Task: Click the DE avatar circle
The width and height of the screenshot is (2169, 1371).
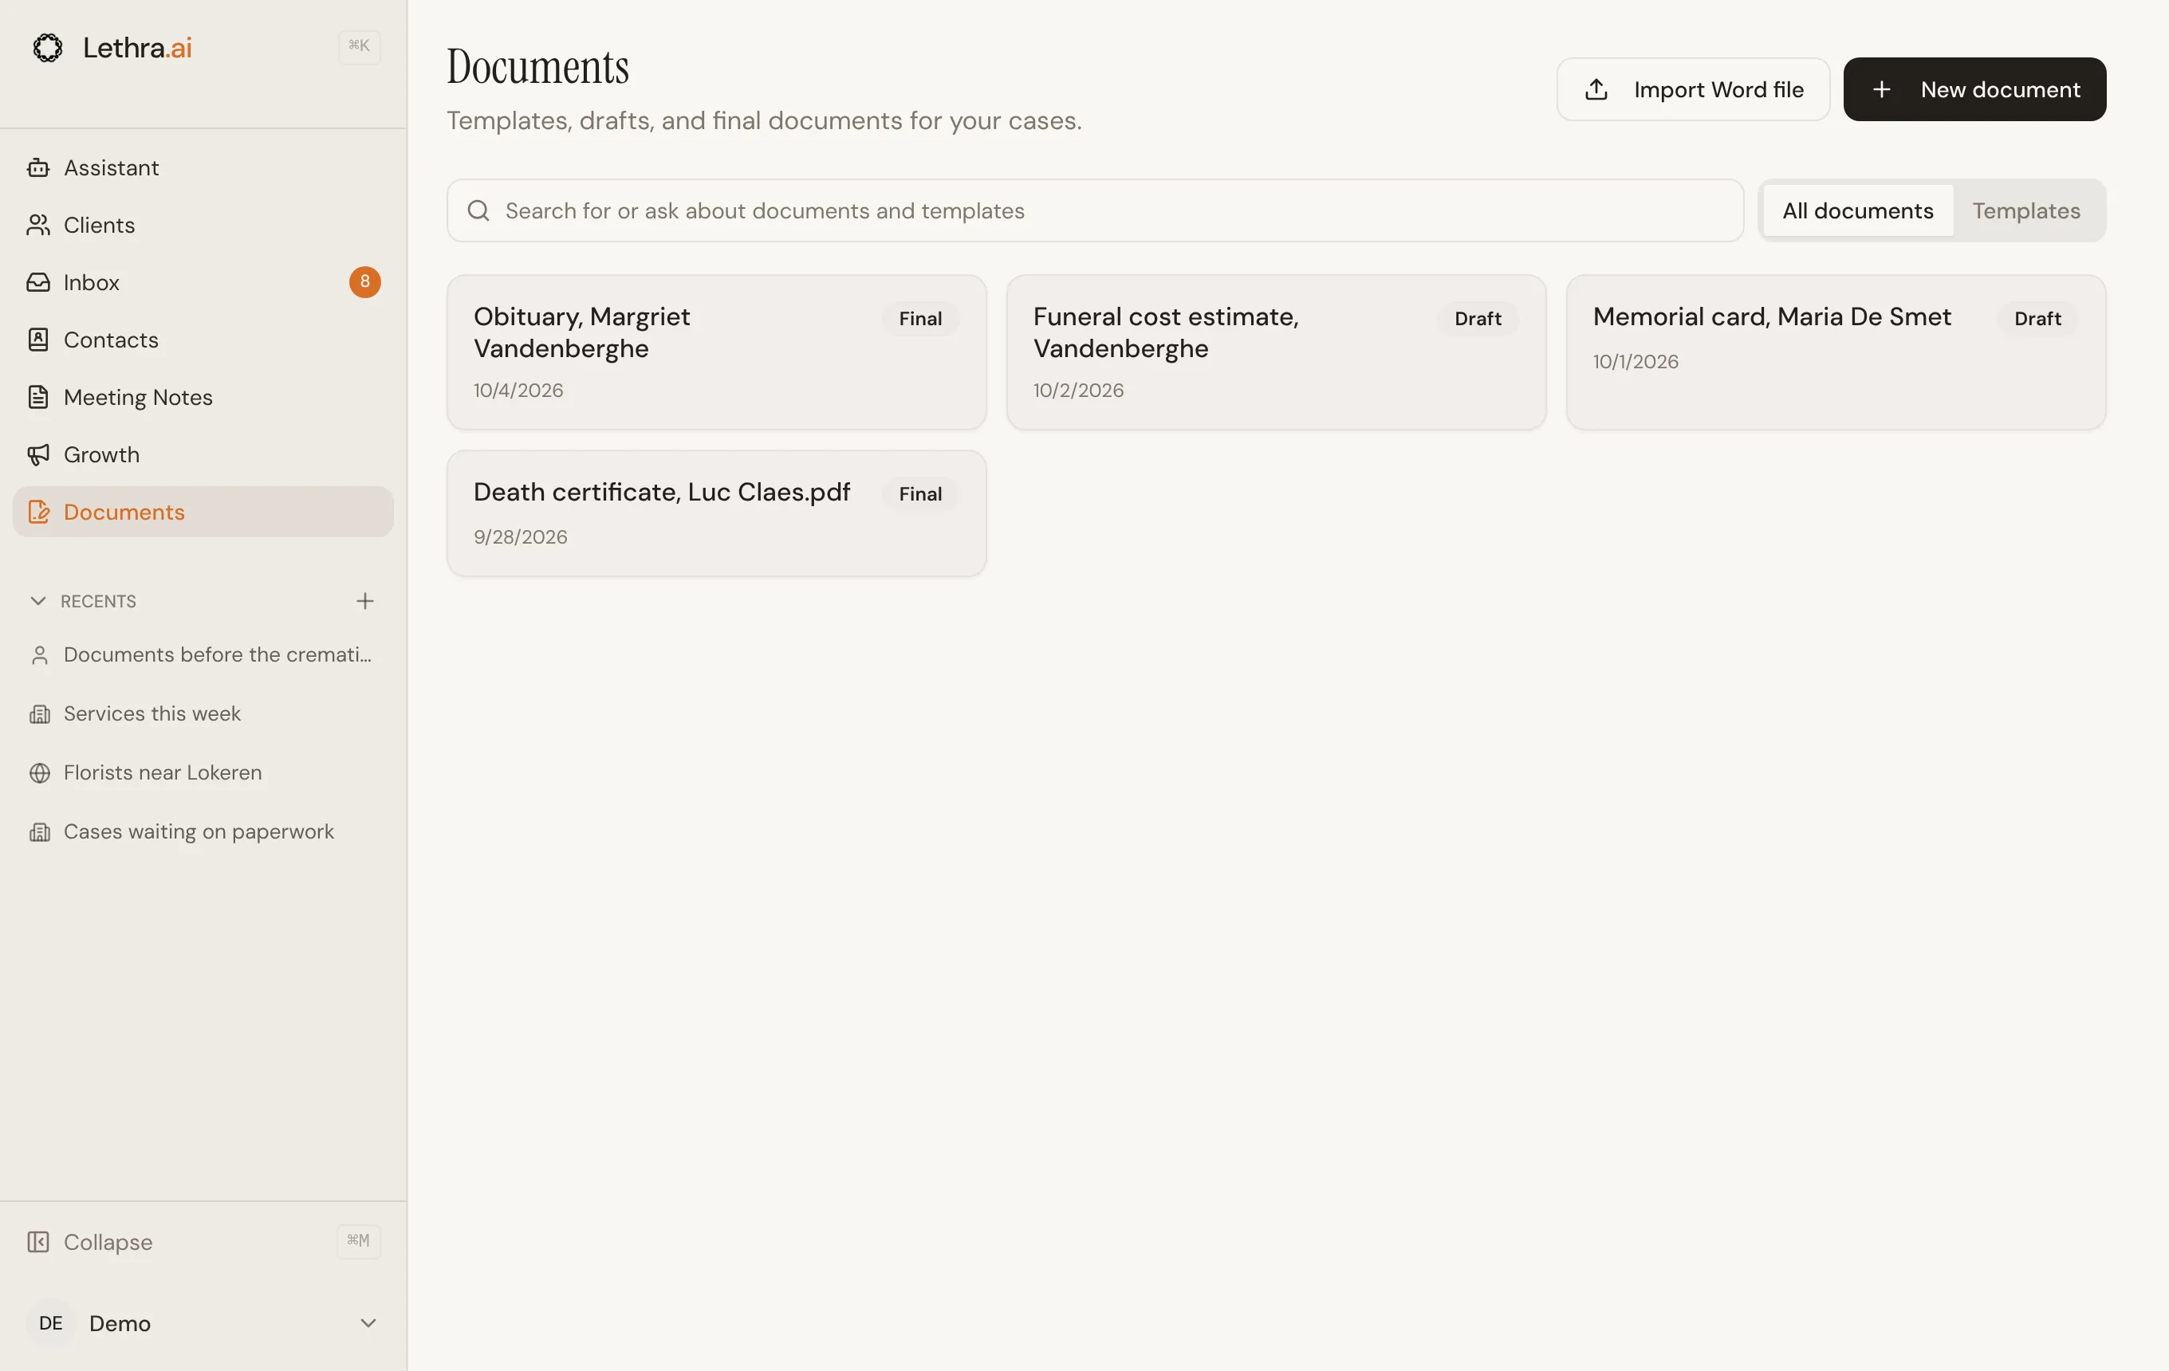Action: click(50, 1322)
